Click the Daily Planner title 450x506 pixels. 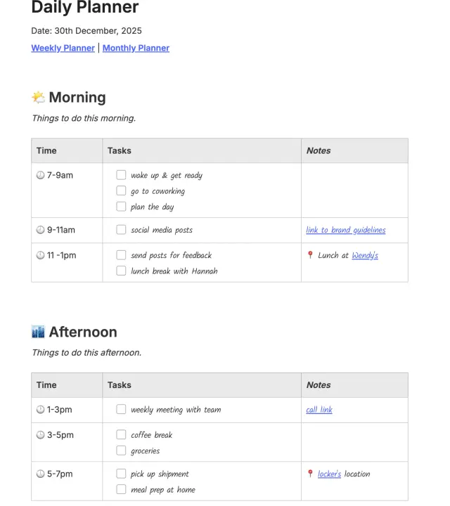click(x=85, y=8)
